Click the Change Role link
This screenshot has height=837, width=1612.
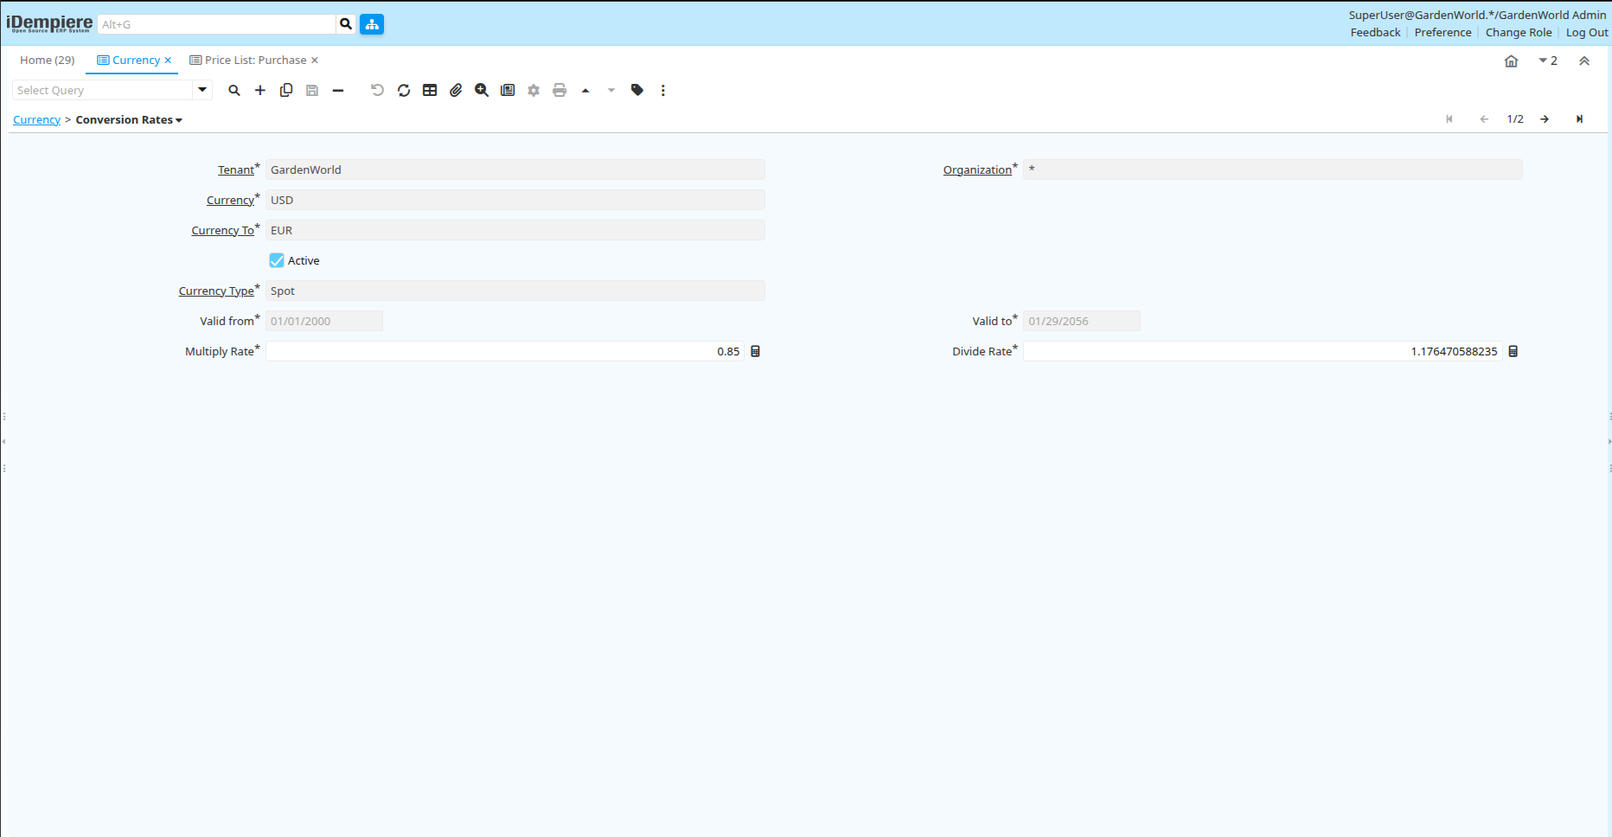(x=1519, y=32)
